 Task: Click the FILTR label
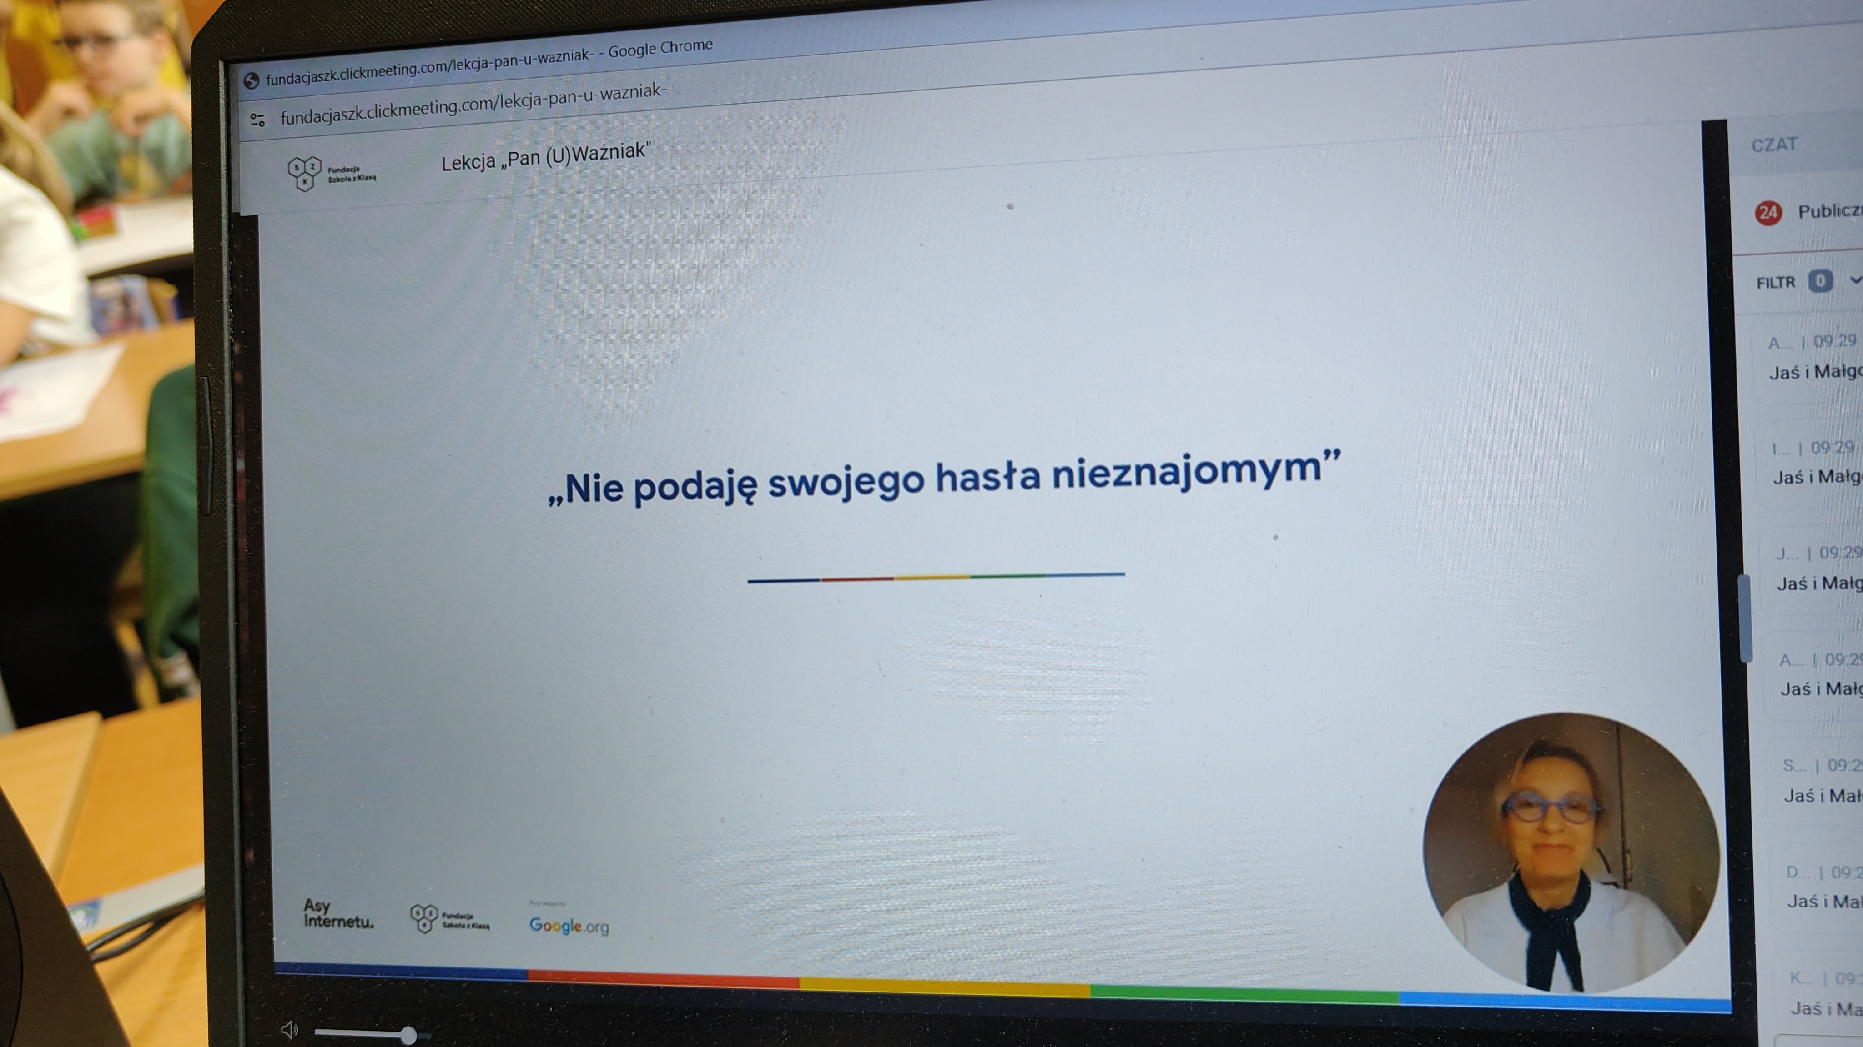(1776, 283)
